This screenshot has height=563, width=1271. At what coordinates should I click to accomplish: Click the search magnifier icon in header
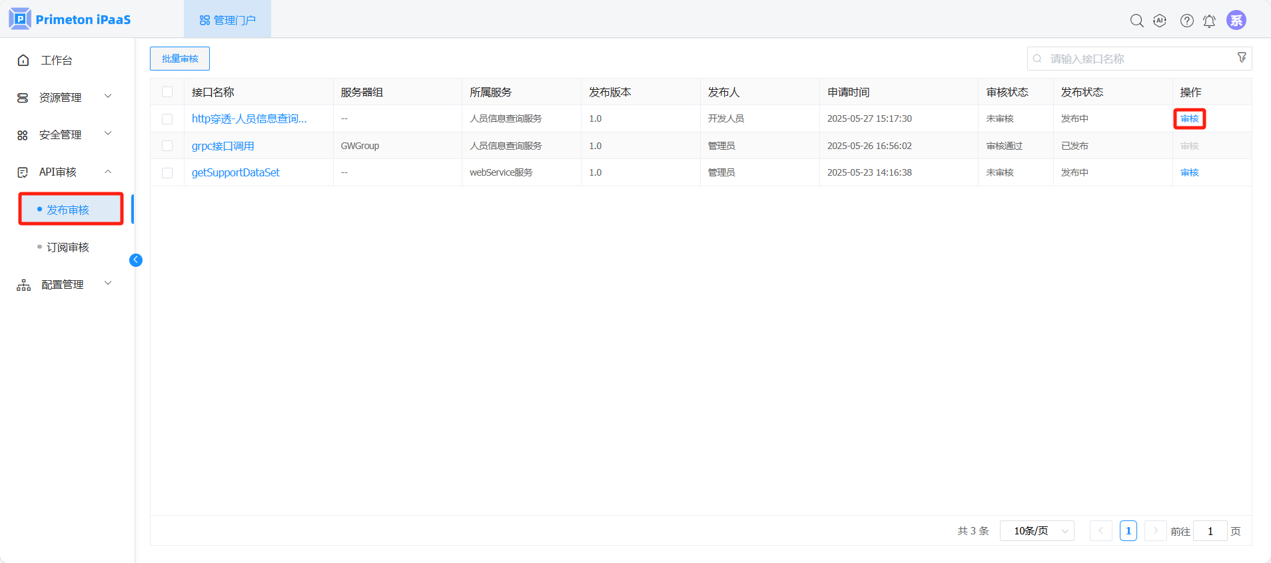pyautogui.click(x=1136, y=21)
